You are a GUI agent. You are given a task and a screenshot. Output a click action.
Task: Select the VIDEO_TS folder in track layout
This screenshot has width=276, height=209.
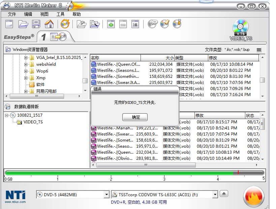pos(33,122)
